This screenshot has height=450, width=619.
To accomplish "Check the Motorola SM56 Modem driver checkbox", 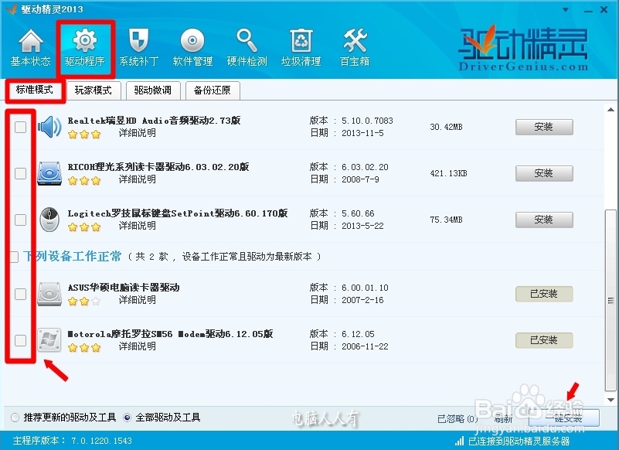I will [20, 340].
